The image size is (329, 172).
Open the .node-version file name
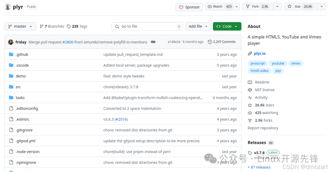pyautogui.click(x=27, y=152)
